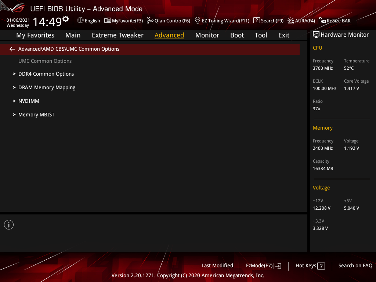Viewport: 376px width, 282px height.
Task: Click Last Modified button
Action: pyautogui.click(x=217, y=266)
